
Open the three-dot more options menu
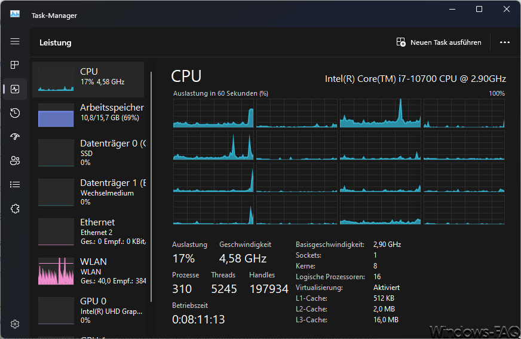tap(505, 42)
